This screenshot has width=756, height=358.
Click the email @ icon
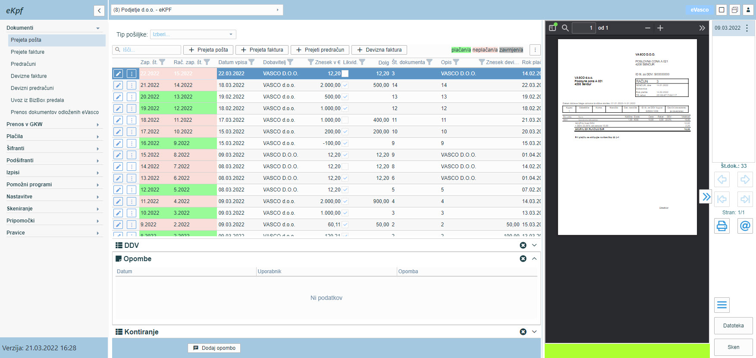pos(745,226)
